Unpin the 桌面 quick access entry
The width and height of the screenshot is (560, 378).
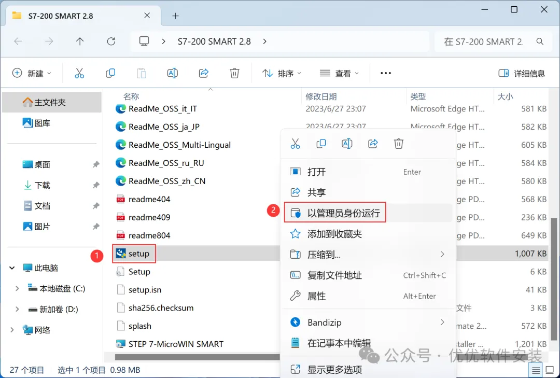click(x=96, y=164)
